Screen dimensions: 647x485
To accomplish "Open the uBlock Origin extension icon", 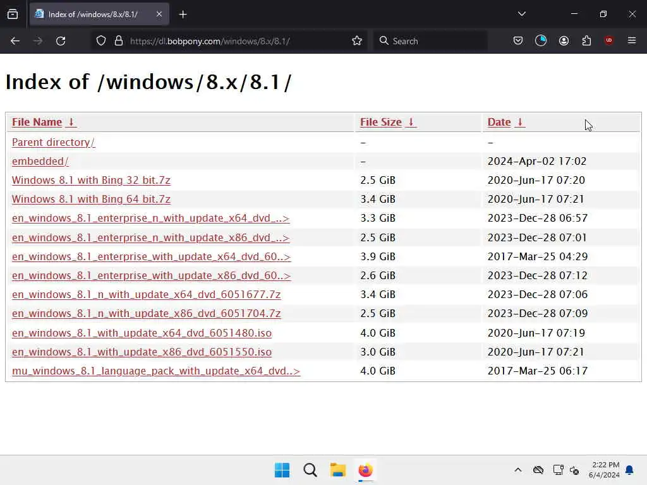I will coord(608,40).
